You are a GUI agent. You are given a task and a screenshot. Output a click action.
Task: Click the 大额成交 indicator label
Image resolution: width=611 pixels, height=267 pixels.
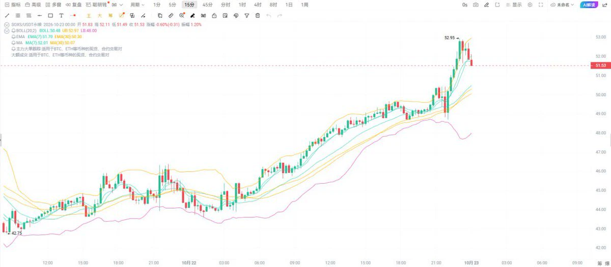click(20, 54)
